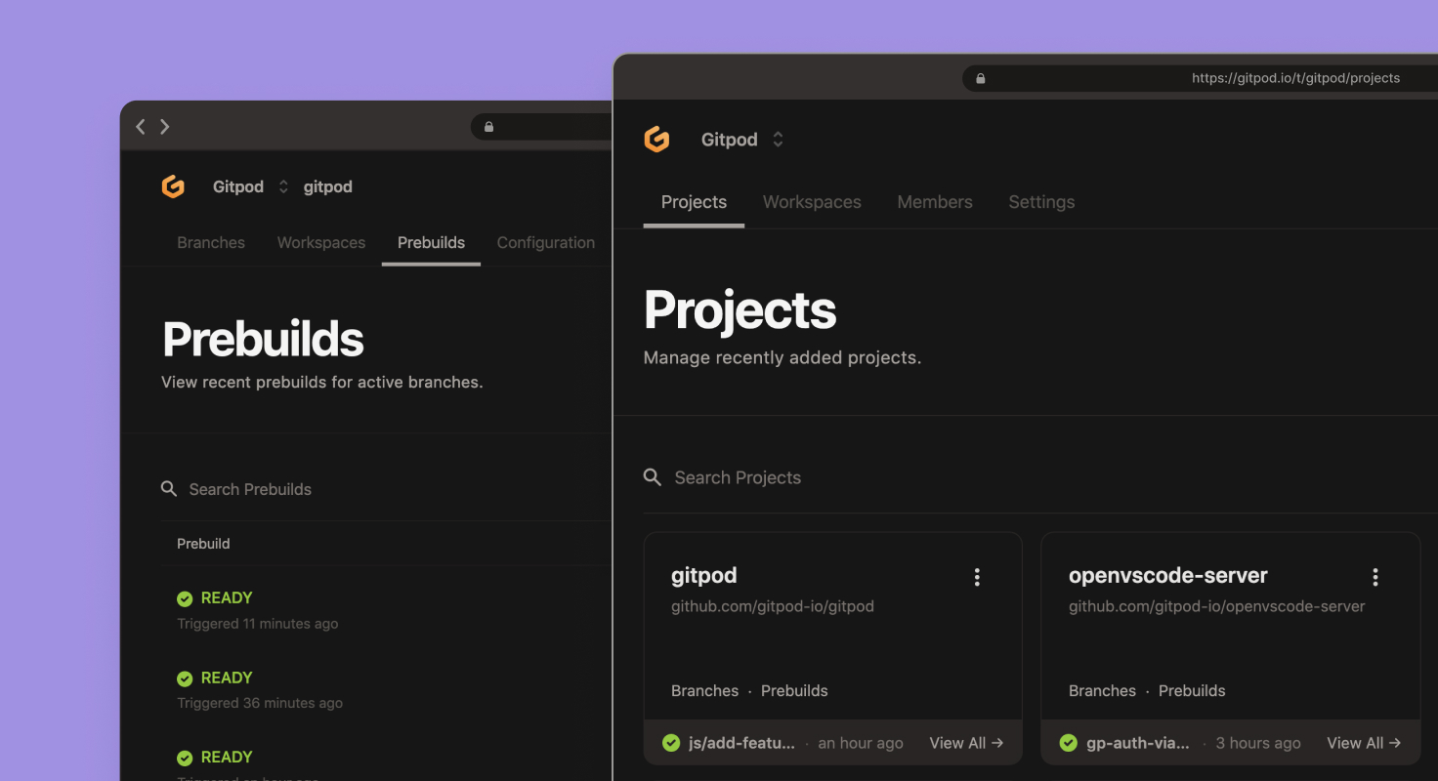This screenshot has height=781, width=1438.
Task: Select the browser back arrow
Action: (140, 126)
